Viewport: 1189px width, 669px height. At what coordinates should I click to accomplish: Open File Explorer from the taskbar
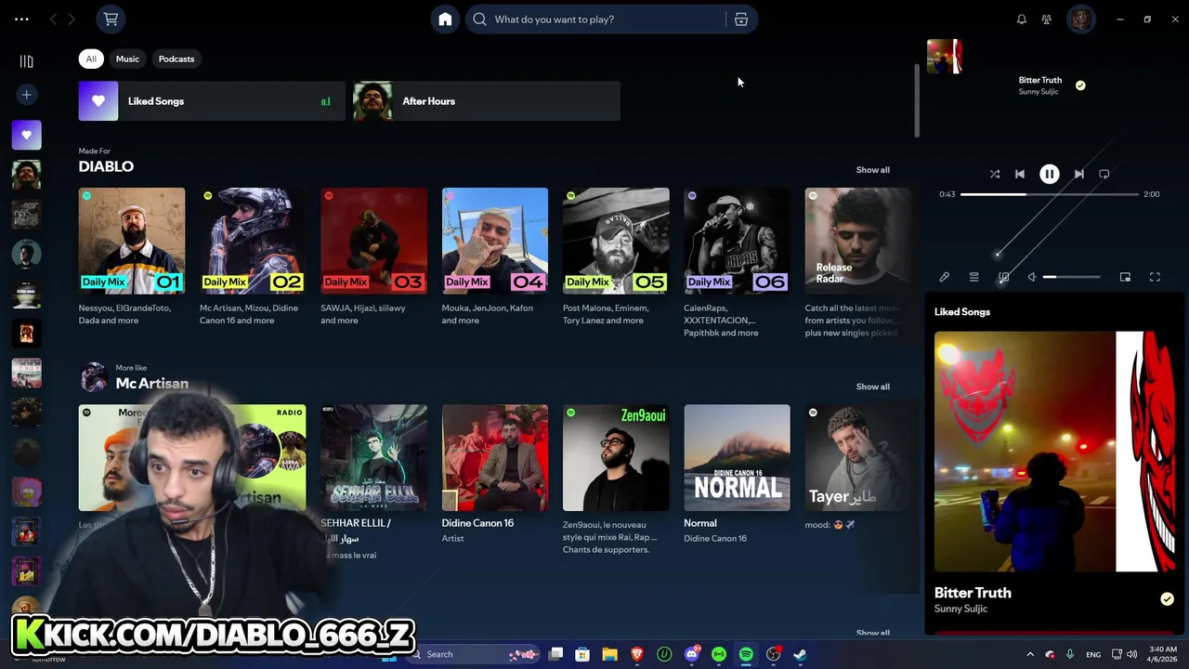tap(609, 654)
